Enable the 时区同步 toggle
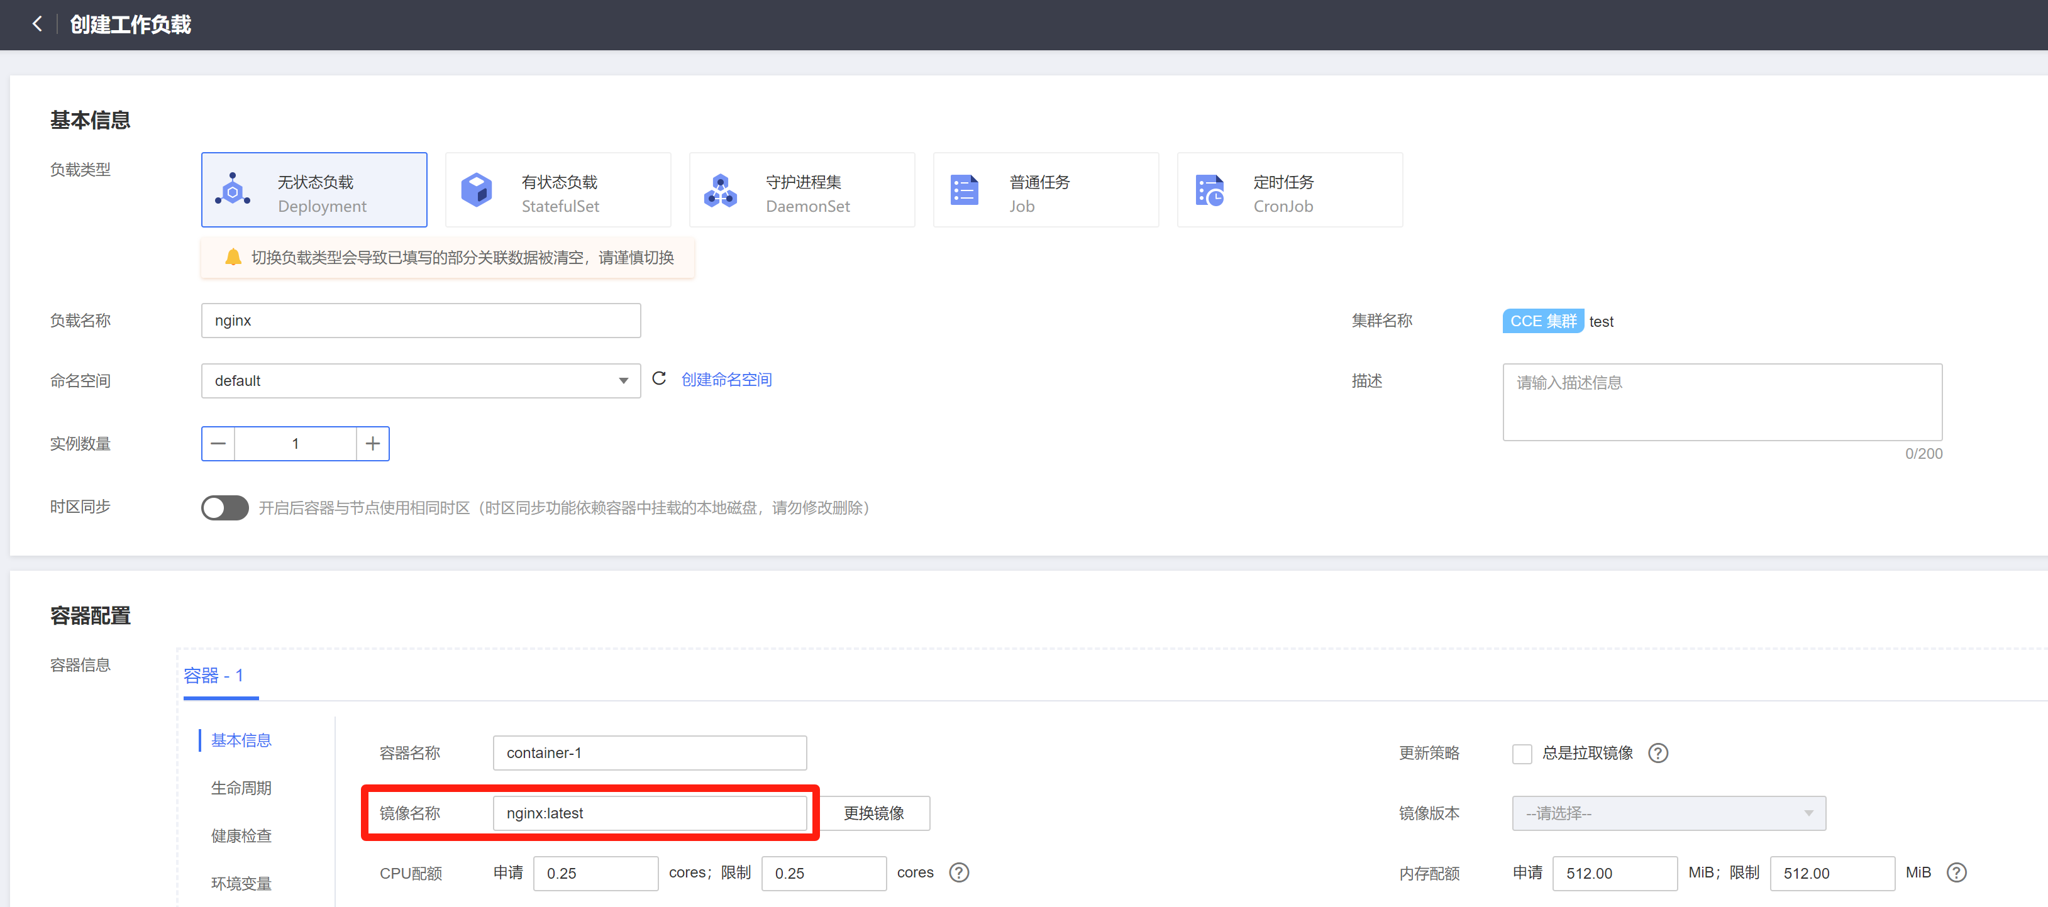2048x907 pixels. click(x=224, y=507)
